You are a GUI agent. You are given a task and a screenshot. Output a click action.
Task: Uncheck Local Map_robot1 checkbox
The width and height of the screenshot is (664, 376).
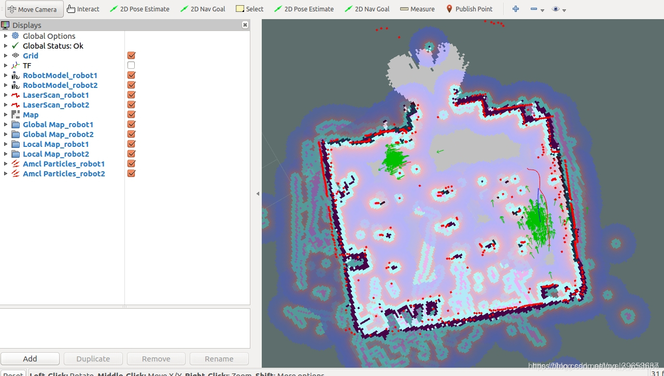click(x=131, y=144)
